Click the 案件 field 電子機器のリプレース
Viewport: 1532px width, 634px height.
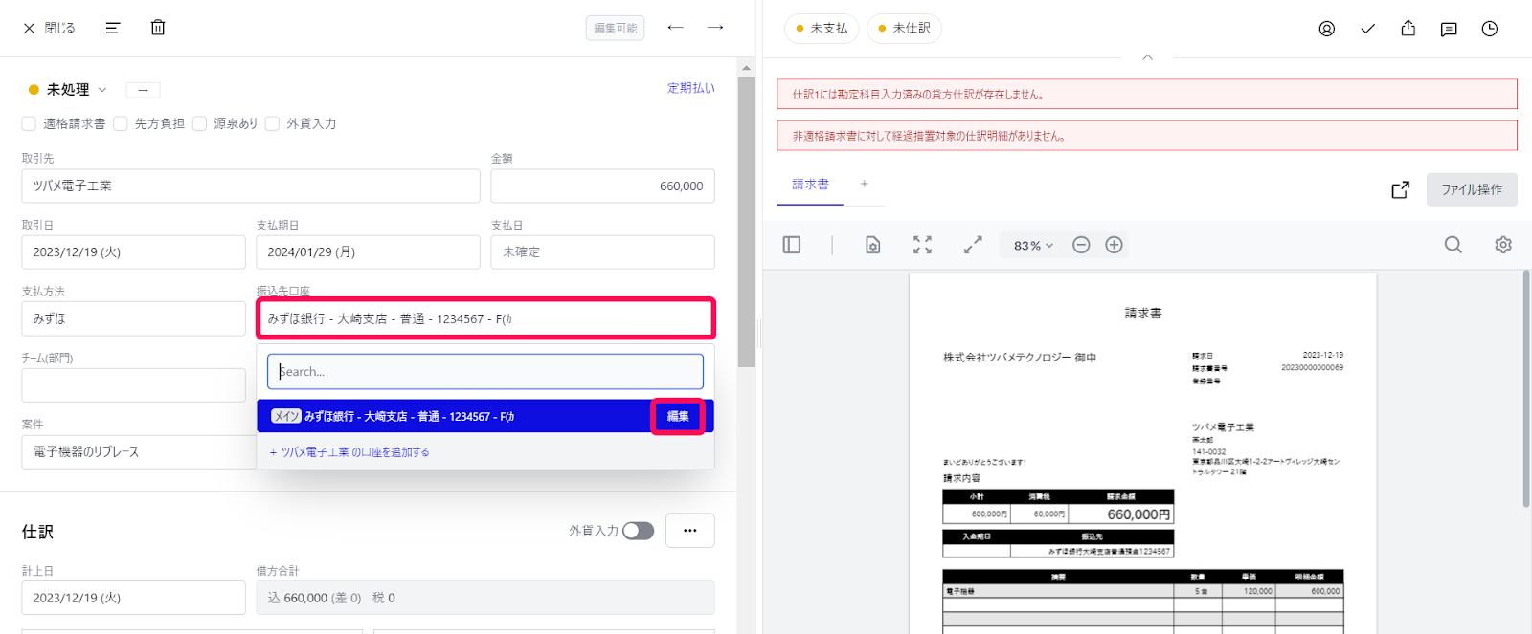pos(138,451)
